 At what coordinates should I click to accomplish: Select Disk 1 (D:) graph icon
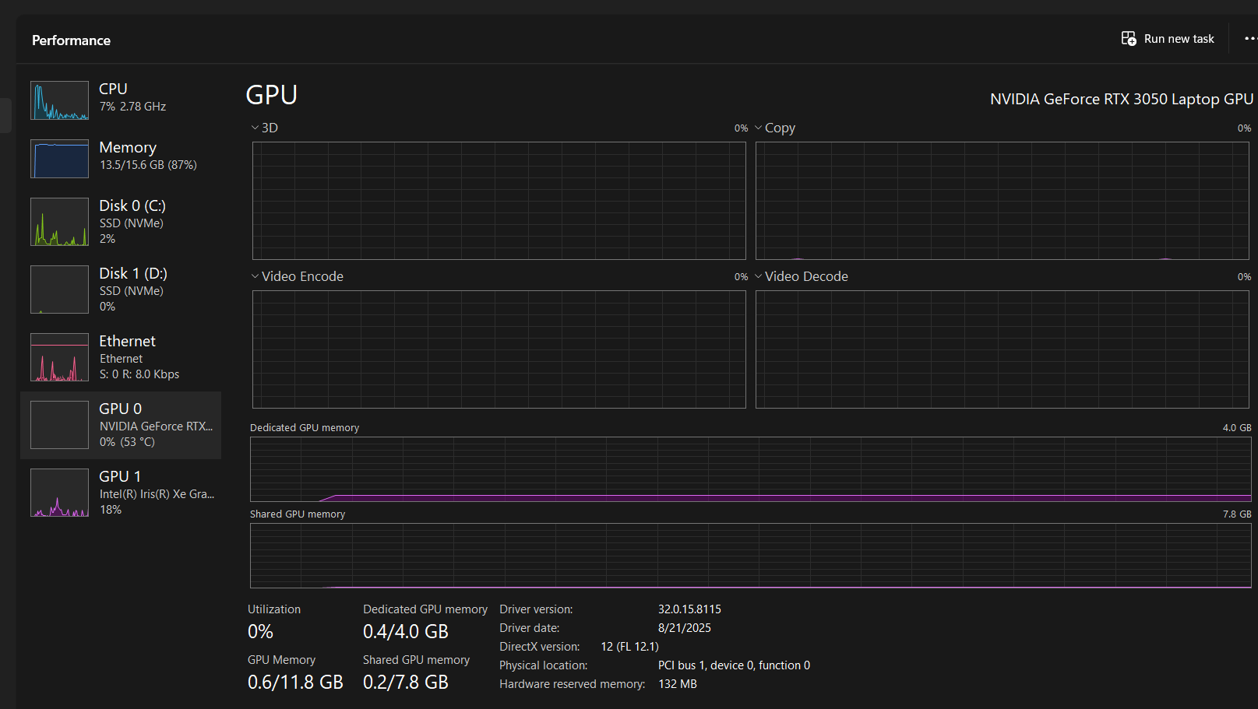59,290
